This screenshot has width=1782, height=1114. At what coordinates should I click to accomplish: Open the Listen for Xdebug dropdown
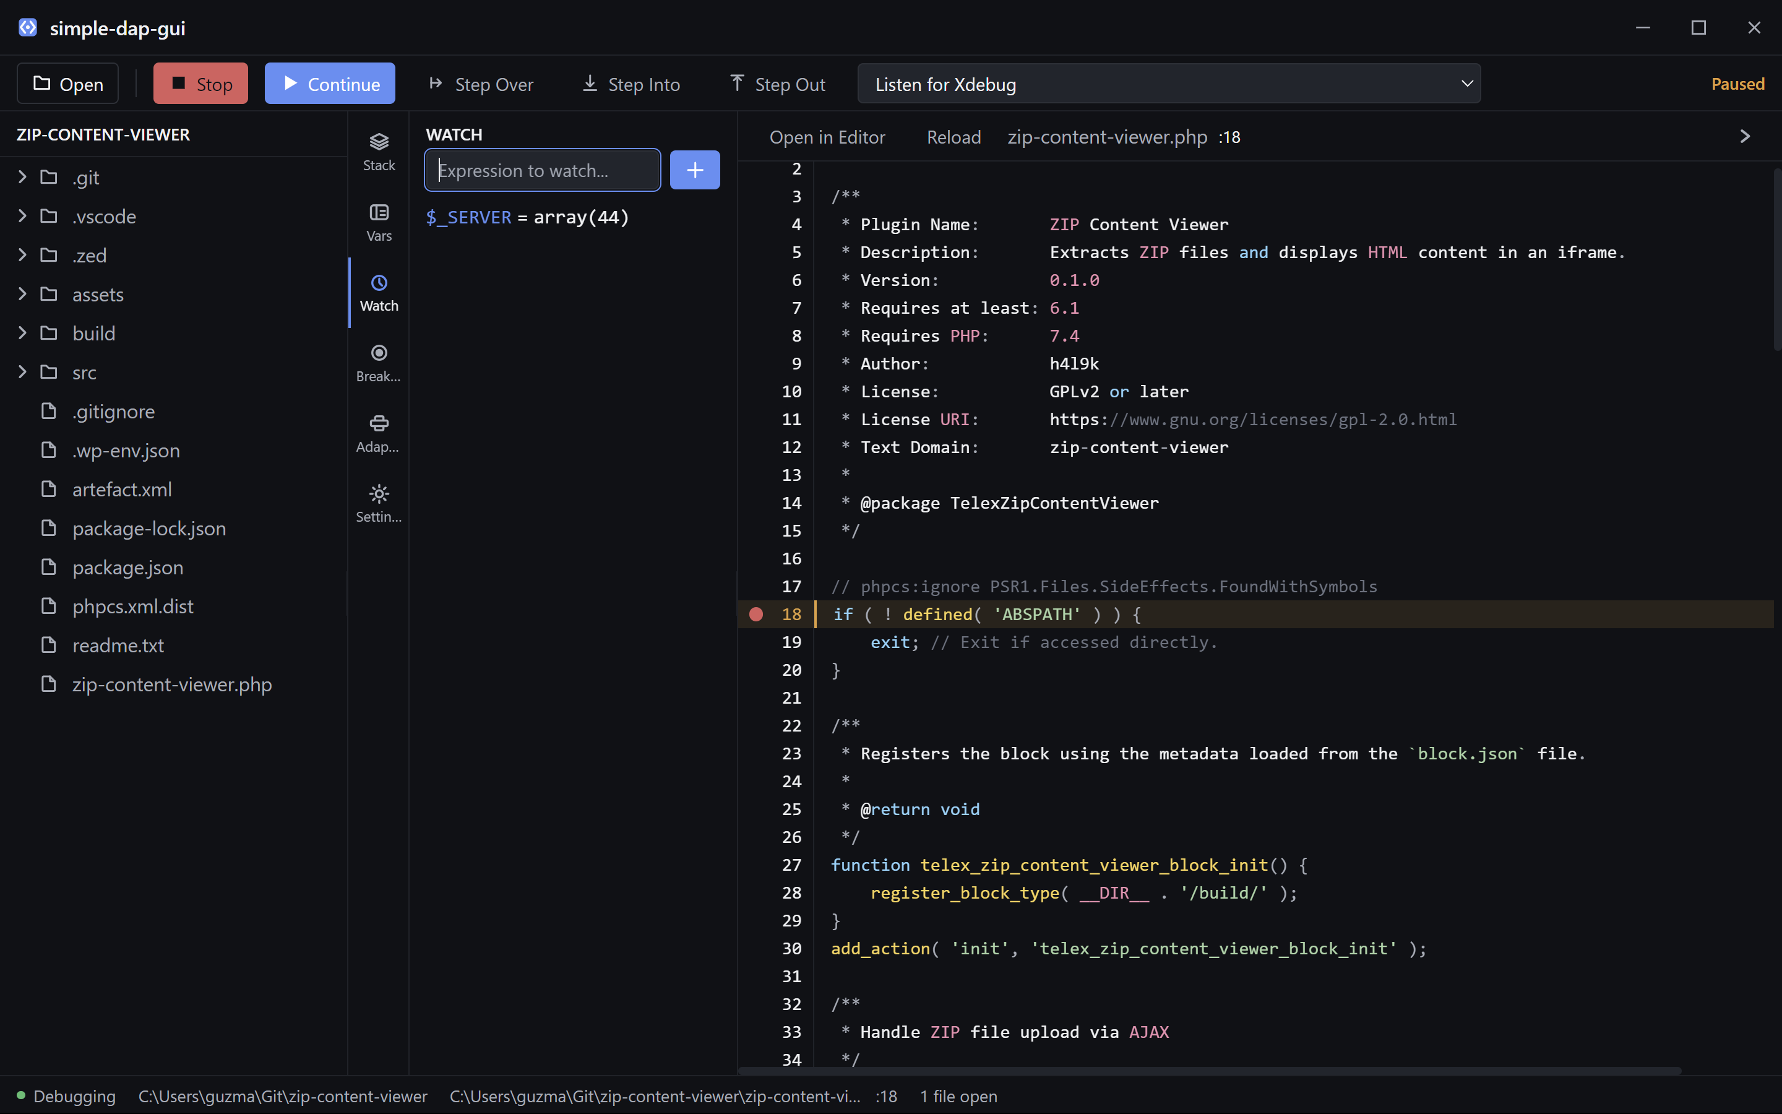tap(1169, 84)
